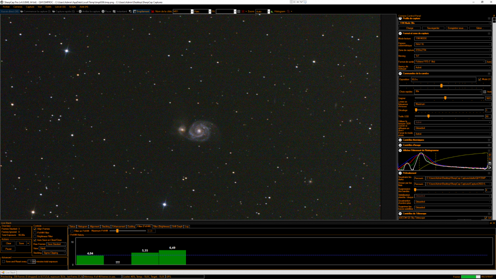Image resolution: width=496 pixels, height=279 pixels.
Task: Click Parcourir for darks subtraction
Action: [419, 178]
